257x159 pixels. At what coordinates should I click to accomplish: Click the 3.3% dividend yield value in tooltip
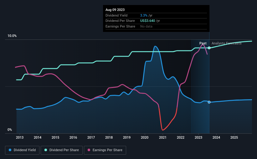[x=144, y=15]
